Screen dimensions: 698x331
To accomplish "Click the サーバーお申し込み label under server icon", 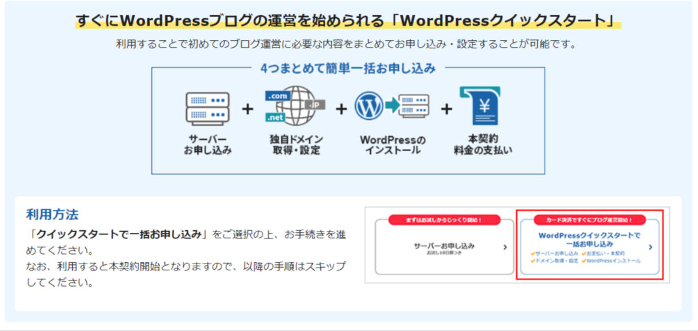I will [207, 145].
